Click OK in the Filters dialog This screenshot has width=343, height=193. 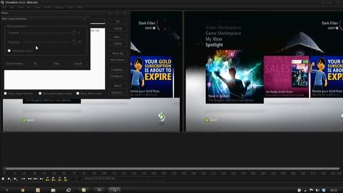(118, 21)
